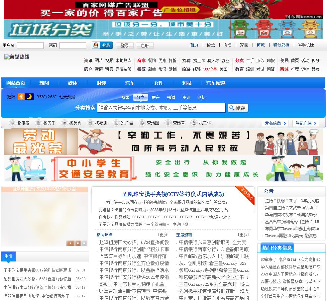The image size is (327, 301).
Task: Click 更多 beside 深度观察
Action: [x=244, y=235]
